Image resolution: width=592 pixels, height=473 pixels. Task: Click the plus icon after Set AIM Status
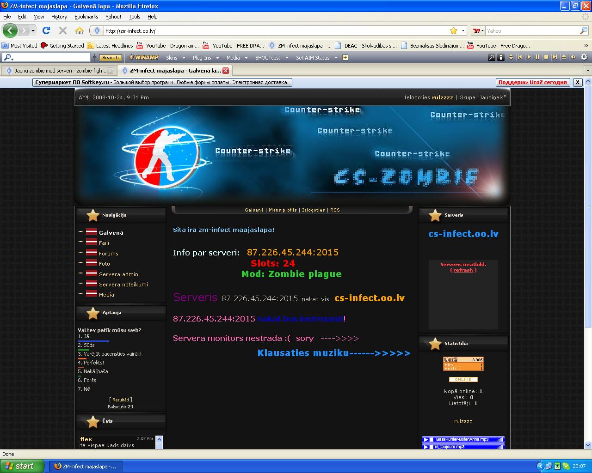coord(345,58)
